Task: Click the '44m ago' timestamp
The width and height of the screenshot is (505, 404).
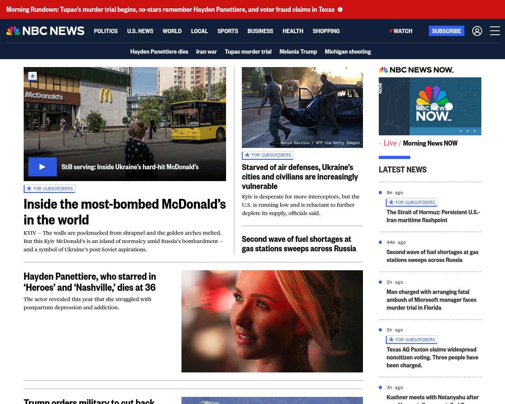Action: [396, 242]
